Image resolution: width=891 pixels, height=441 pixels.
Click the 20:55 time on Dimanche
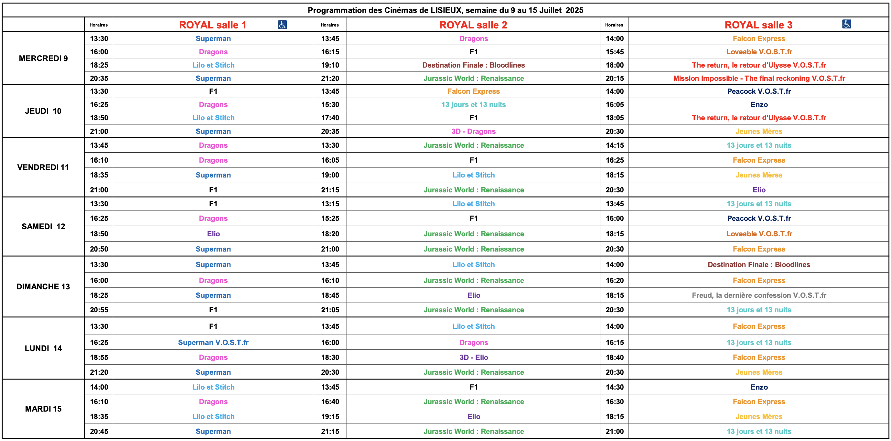99,310
